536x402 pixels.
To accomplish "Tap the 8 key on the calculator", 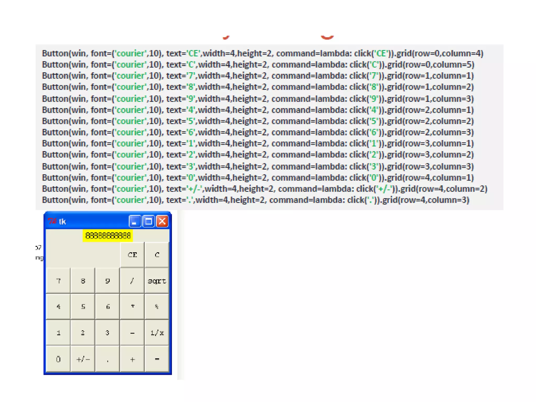I will [x=83, y=281].
